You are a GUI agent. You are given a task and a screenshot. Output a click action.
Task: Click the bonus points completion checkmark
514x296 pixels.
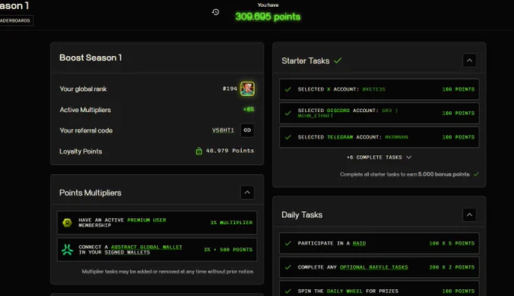tap(476, 174)
